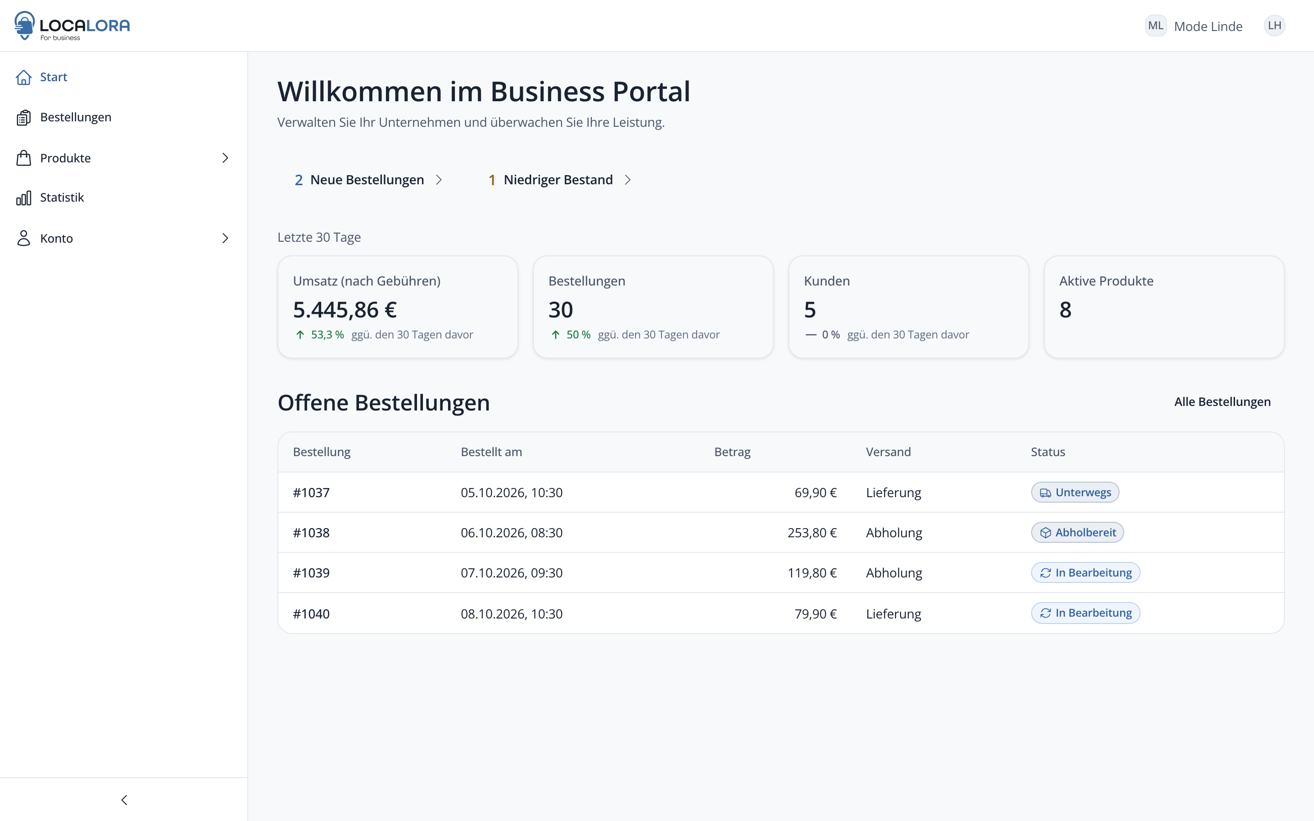Viewport: 1314px width, 821px height.
Task: Open order #1038 row
Action: click(x=781, y=533)
